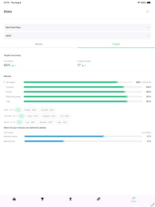
Task: Tap the Wi-Fi status icon
Action: tap(139, 3)
